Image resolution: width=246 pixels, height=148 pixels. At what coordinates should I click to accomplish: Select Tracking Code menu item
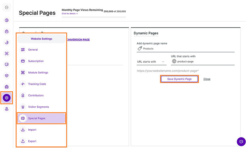tap(37, 84)
